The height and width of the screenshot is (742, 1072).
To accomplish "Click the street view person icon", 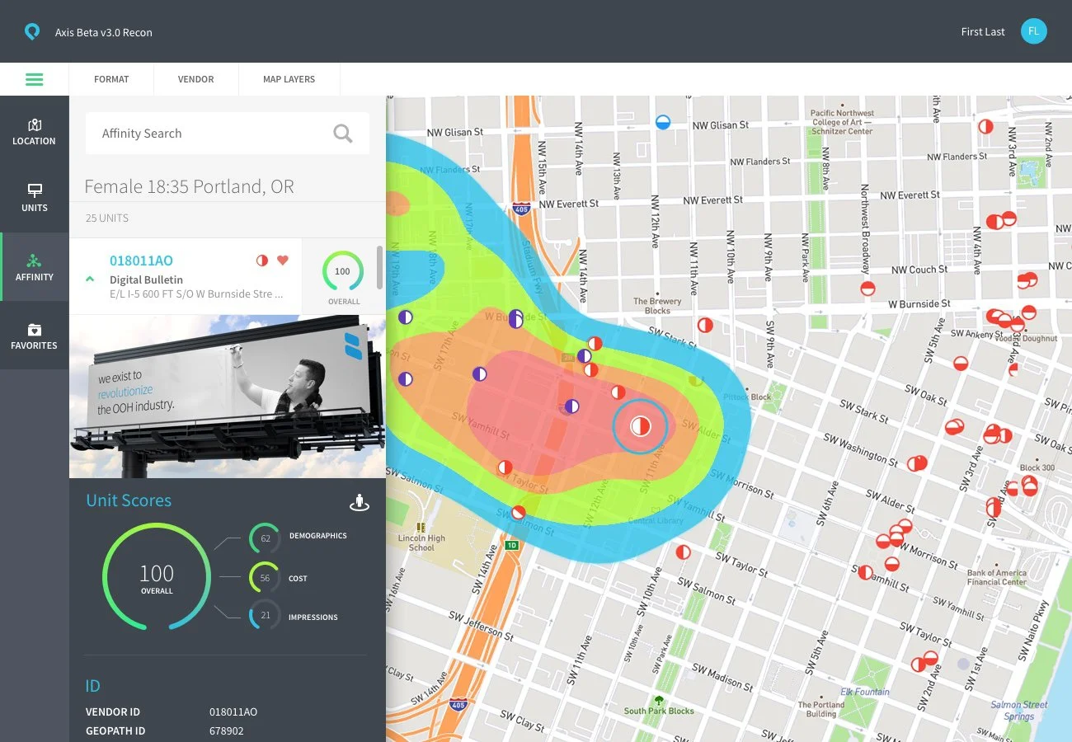I will point(359,502).
